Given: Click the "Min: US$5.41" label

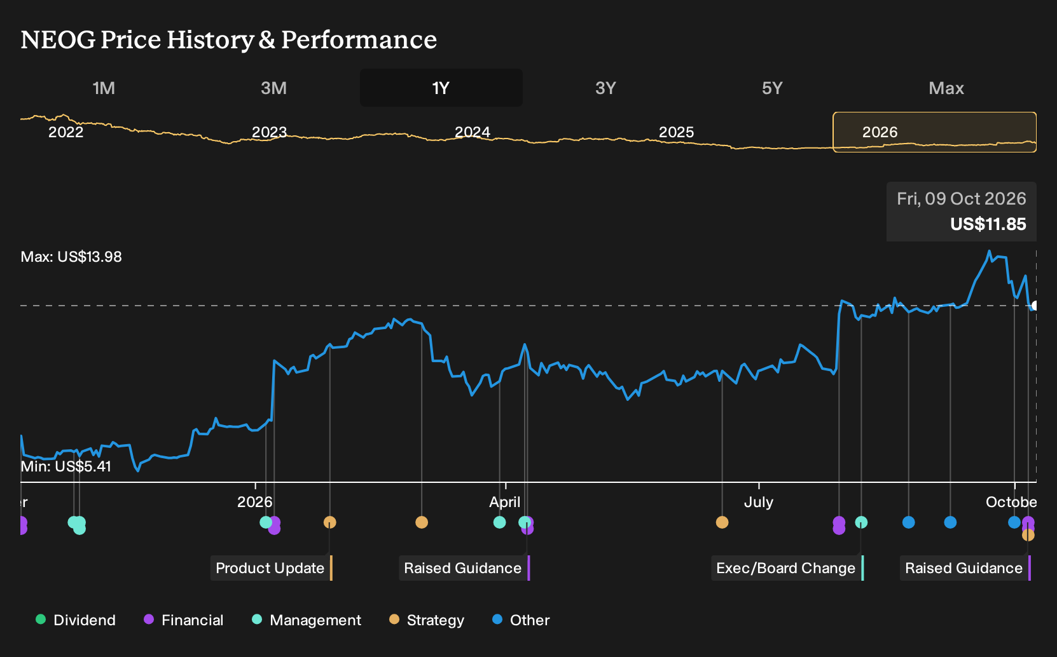Looking at the screenshot, I should tap(66, 466).
